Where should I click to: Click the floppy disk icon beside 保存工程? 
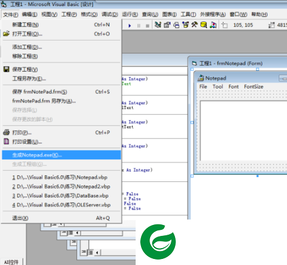pyautogui.click(x=6, y=69)
